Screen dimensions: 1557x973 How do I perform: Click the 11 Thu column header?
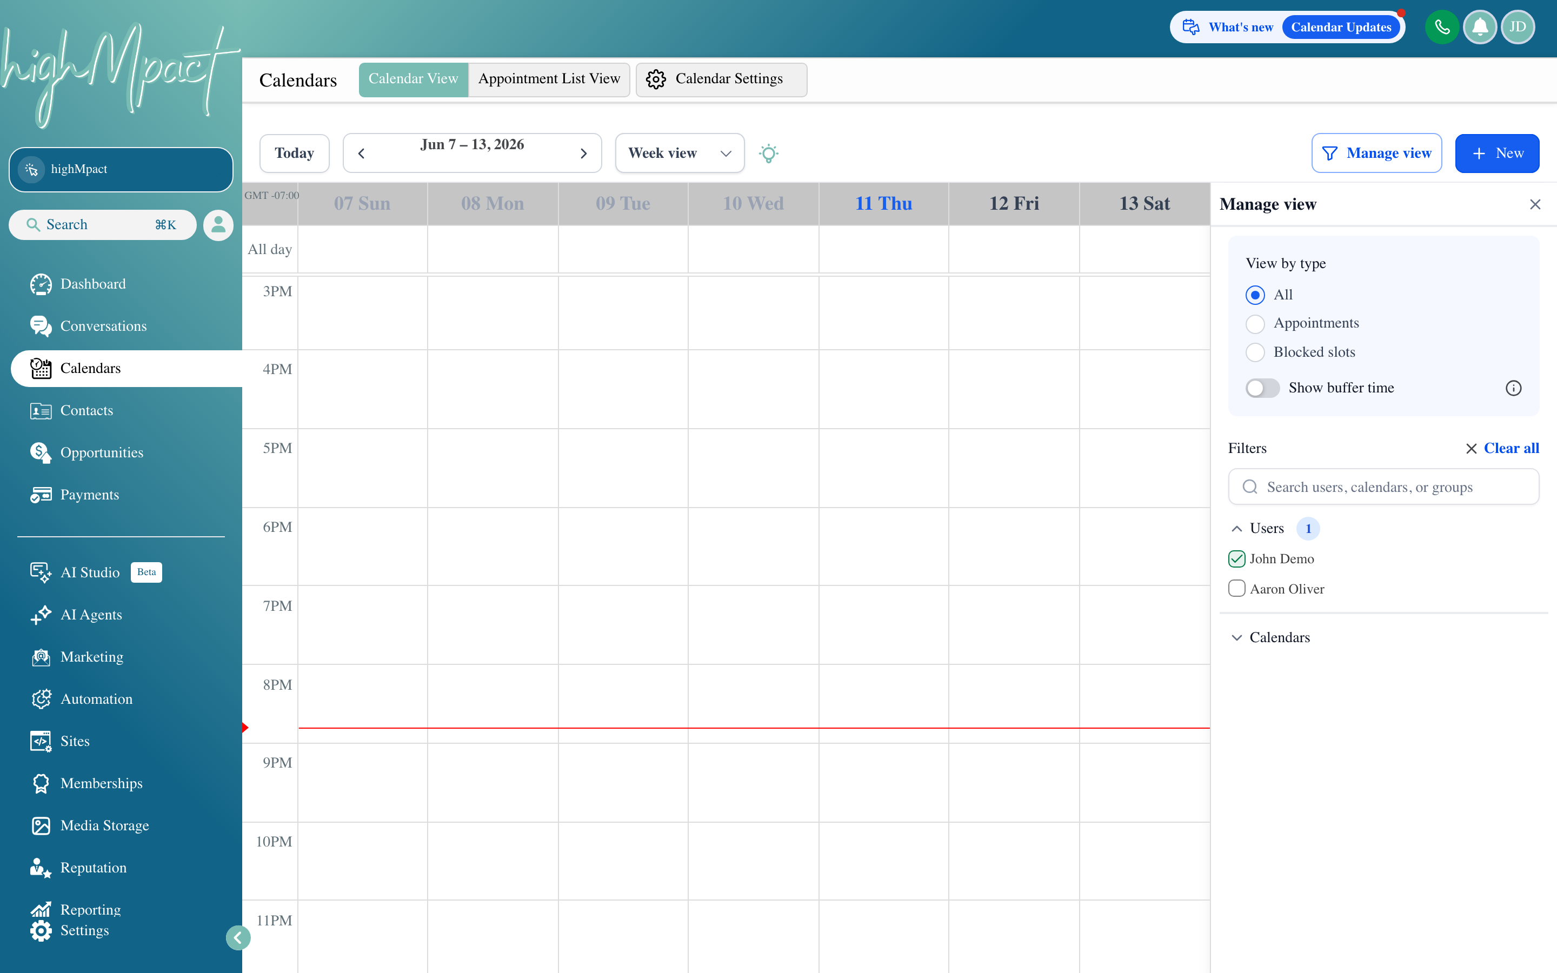[883, 203]
